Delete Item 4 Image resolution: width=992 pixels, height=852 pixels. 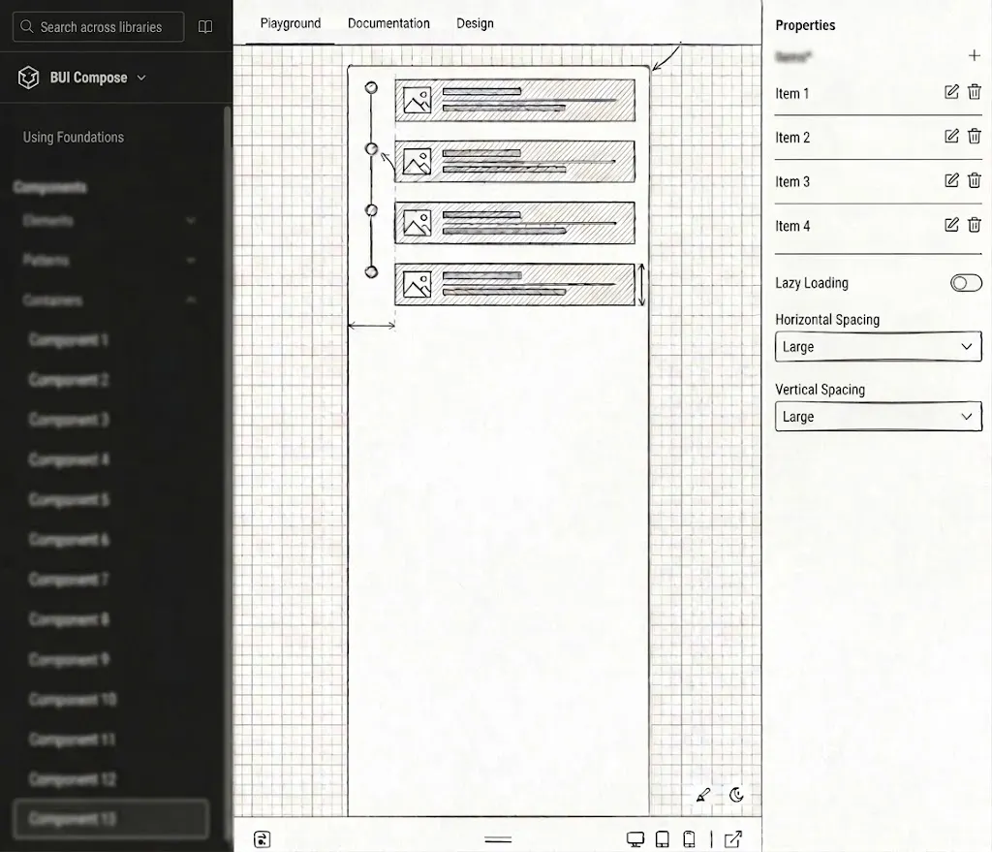pos(975,225)
